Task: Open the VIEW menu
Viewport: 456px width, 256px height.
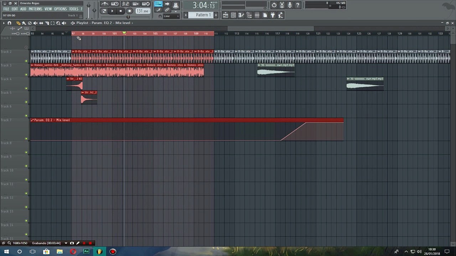Action: pyautogui.click(x=48, y=9)
